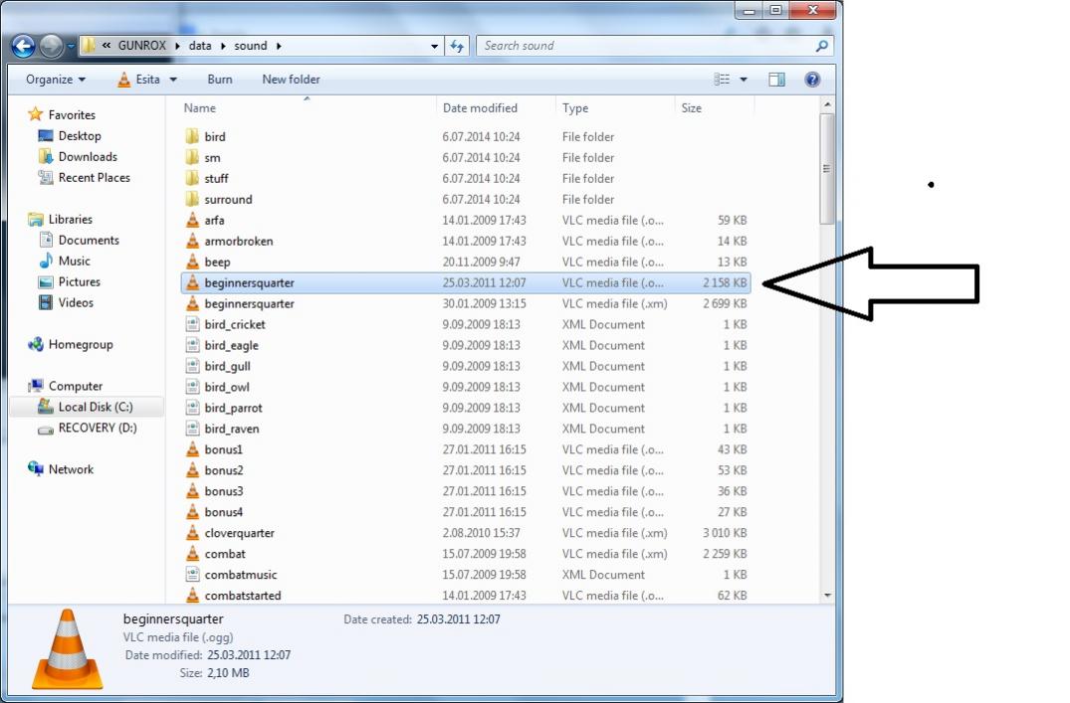
Task: Click the Back navigation arrow button
Action: click(23, 46)
